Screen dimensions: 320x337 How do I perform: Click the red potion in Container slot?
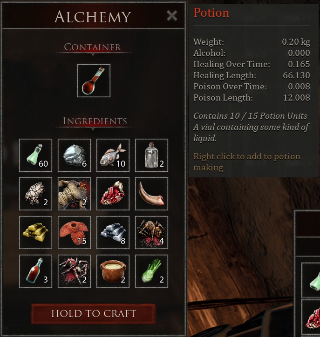[94, 81]
